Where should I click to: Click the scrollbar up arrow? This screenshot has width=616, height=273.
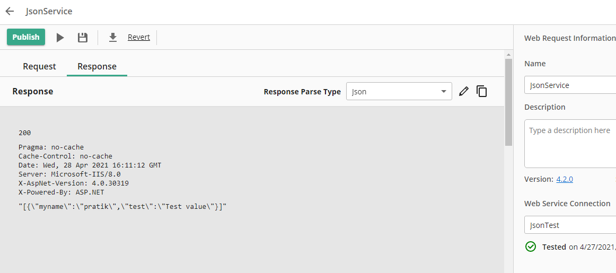pos(508,55)
